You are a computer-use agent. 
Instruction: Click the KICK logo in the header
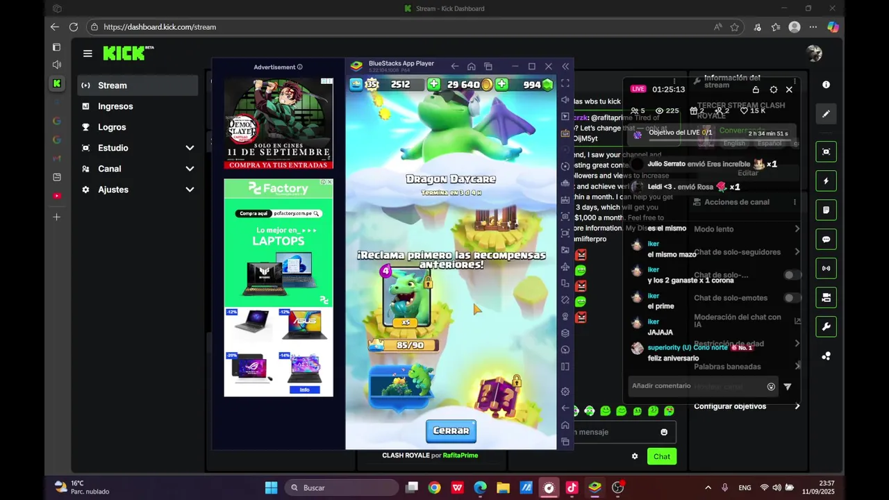tap(128, 53)
